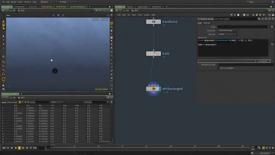This screenshot has height=155, width=275.
Task: Click the Attributes filter field in spreadsheet
Action: 99,102
